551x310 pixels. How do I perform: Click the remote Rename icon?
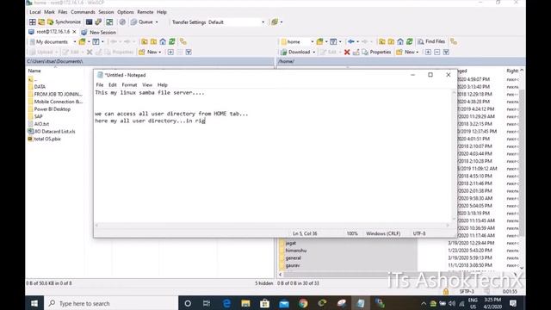click(x=356, y=52)
